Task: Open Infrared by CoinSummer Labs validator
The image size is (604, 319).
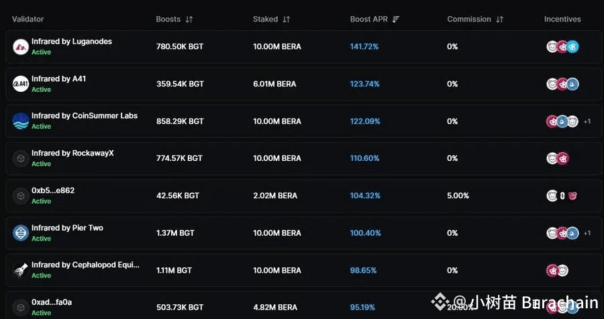Action: click(x=85, y=116)
